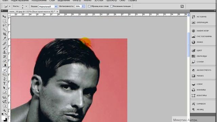Select the 3D Orbit camera tool

tap(4, 102)
